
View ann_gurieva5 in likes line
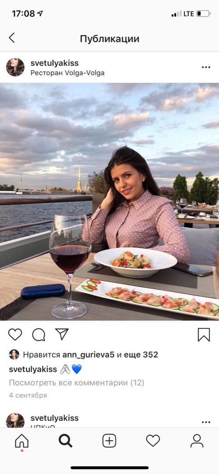[x=88, y=355]
